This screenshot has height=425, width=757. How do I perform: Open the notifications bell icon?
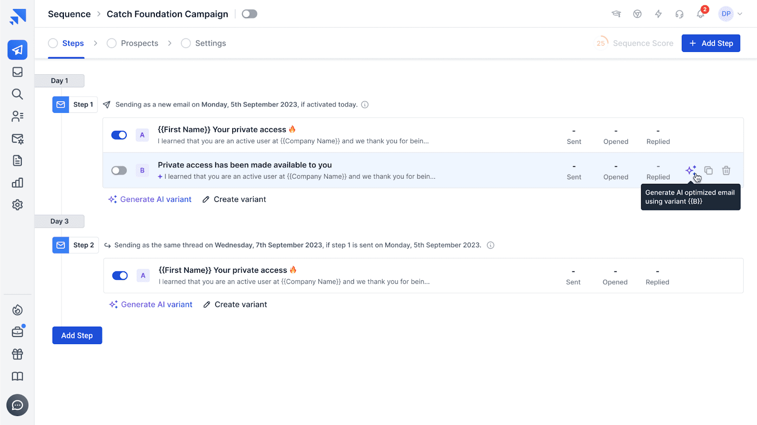pyautogui.click(x=700, y=14)
